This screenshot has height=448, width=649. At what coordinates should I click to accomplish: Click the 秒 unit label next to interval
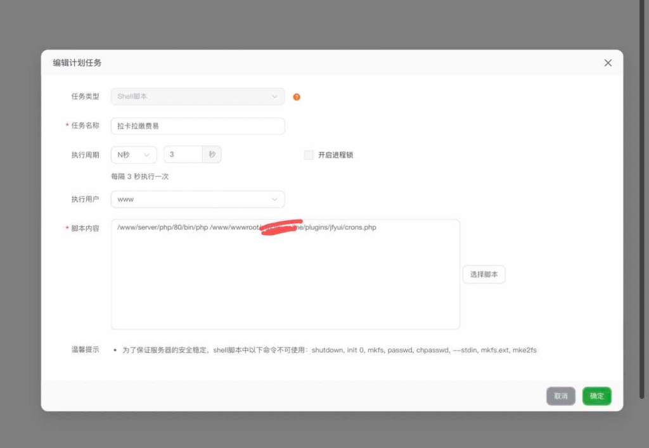(212, 154)
